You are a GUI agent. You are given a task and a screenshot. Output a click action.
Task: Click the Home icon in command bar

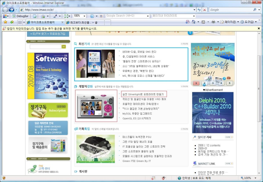click(194, 22)
